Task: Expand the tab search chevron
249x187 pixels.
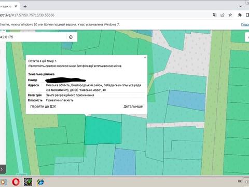Action: pos(240,6)
